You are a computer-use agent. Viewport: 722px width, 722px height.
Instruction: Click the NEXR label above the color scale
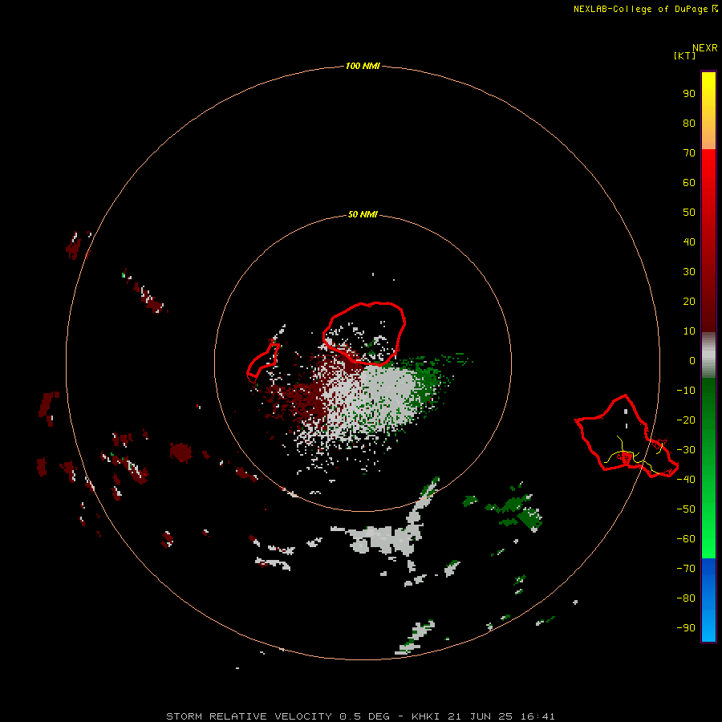pos(705,48)
